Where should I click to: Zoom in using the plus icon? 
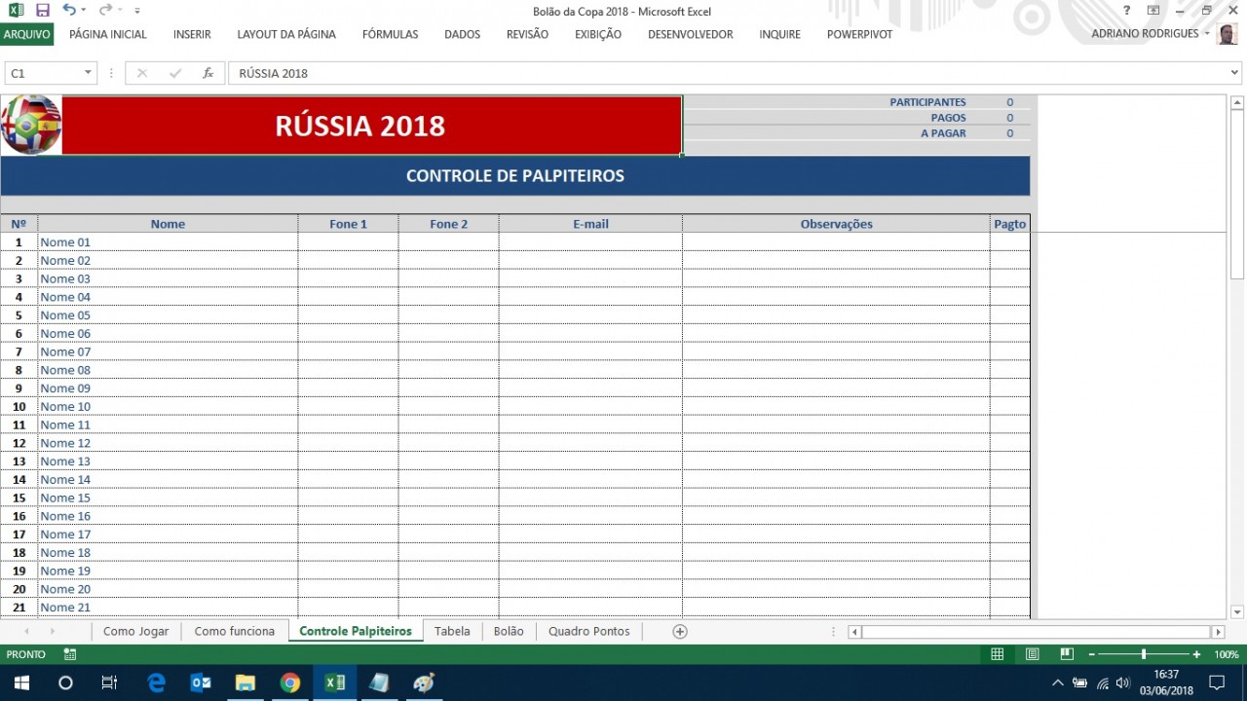[1196, 655]
